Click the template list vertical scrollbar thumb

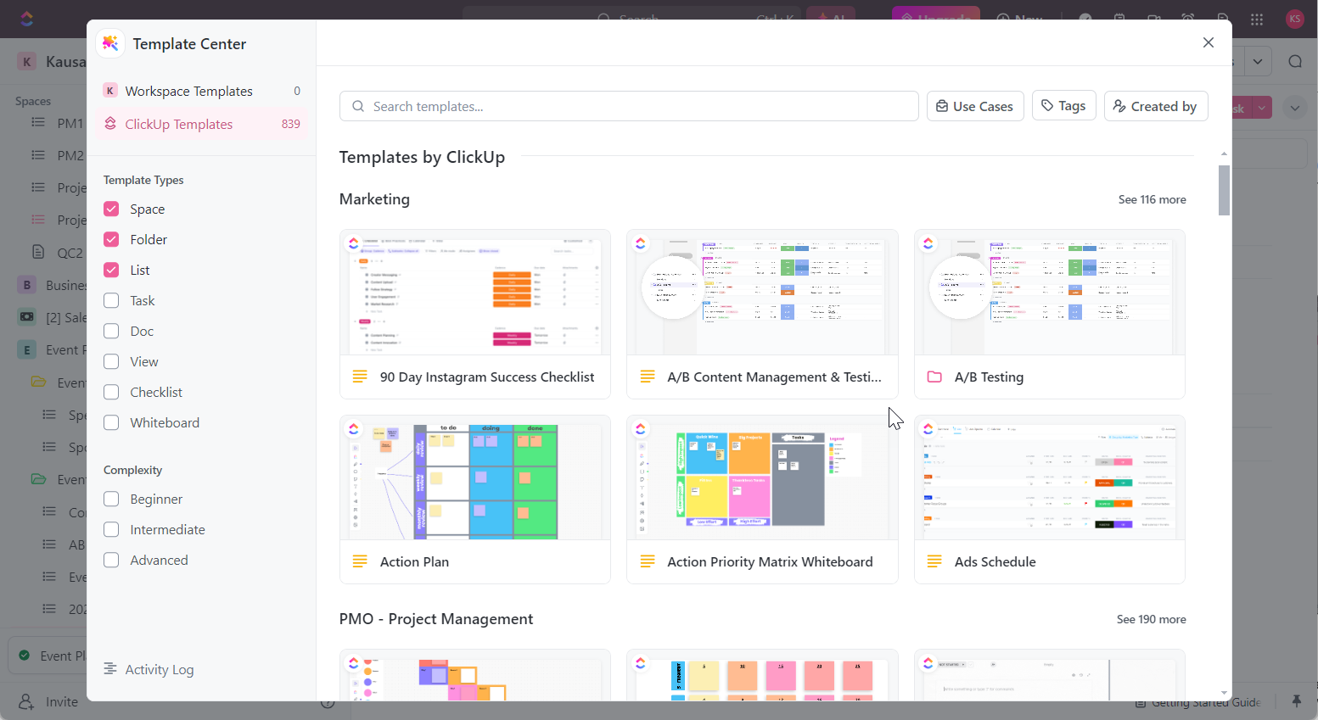1224,190
